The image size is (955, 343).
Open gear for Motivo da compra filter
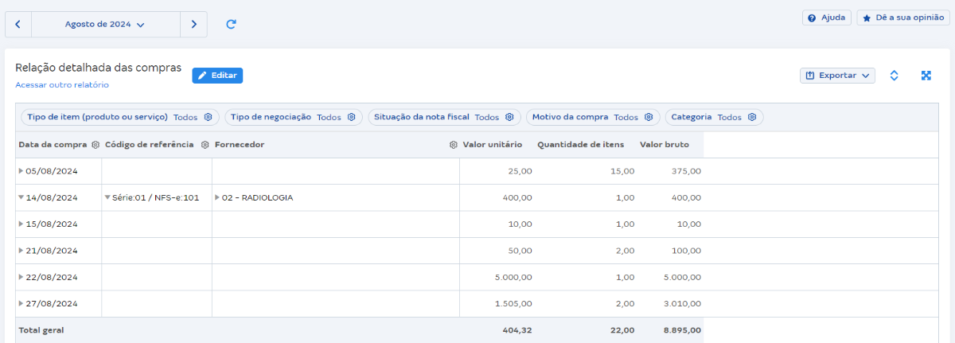coord(649,117)
